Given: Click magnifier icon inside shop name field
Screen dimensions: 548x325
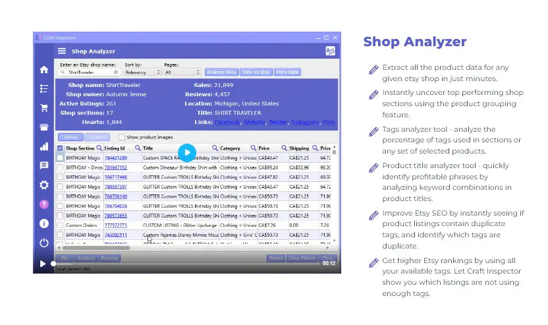Looking at the screenshot, I should (x=63, y=72).
